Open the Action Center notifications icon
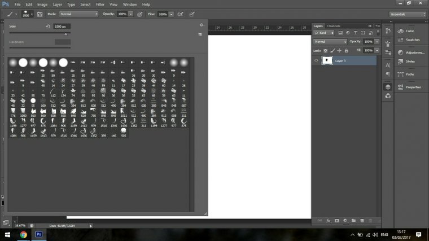 [x=418, y=234]
